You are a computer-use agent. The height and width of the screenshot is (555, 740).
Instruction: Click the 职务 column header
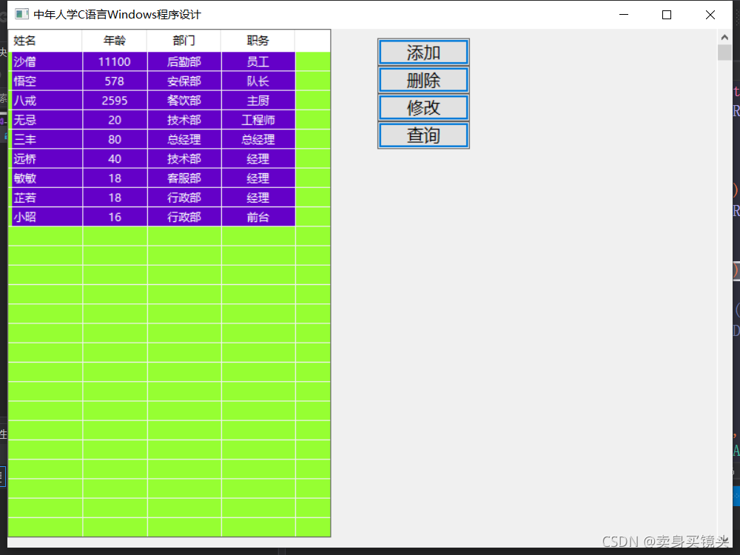[258, 41]
